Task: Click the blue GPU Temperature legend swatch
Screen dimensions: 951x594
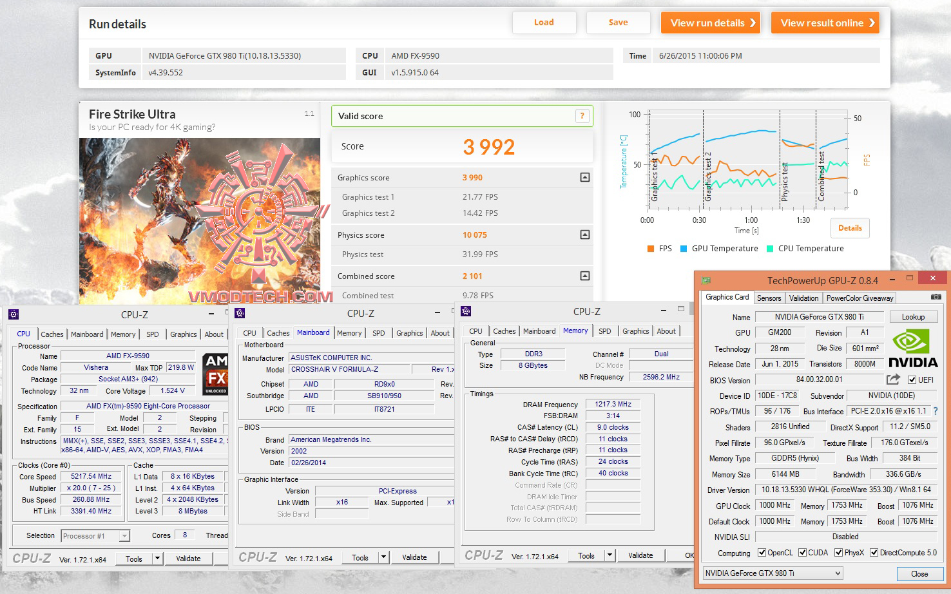Action: 684,249
